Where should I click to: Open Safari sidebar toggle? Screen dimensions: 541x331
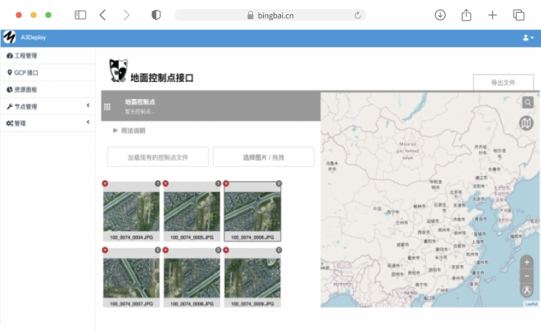coord(81,15)
